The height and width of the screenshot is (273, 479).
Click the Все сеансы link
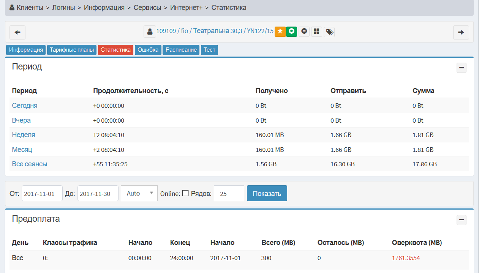point(30,164)
